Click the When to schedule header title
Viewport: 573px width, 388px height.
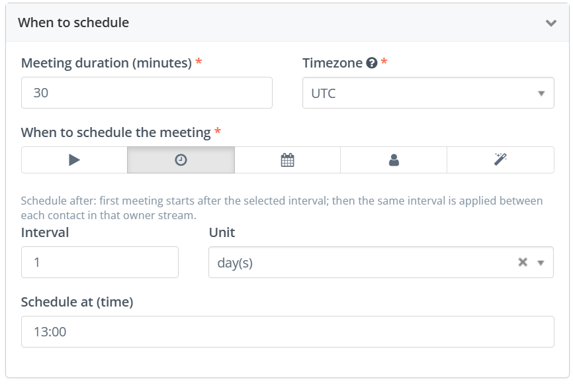(73, 23)
